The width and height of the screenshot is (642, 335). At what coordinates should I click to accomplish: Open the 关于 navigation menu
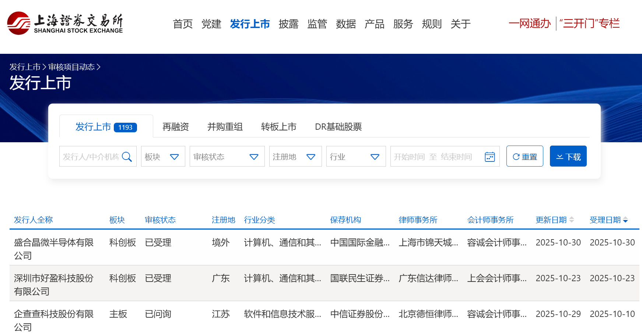click(460, 24)
